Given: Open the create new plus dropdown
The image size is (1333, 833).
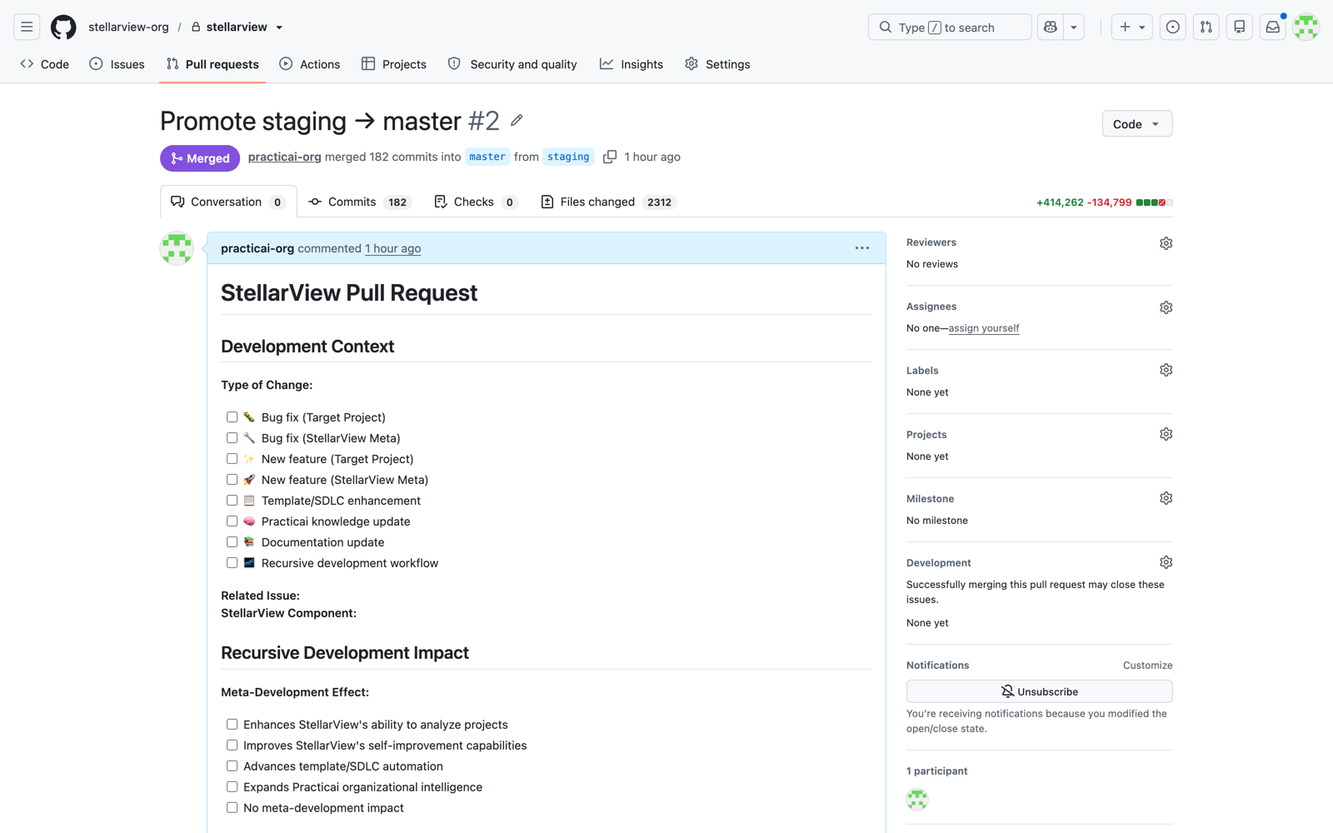Looking at the screenshot, I should pyautogui.click(x=1131, y=27).
